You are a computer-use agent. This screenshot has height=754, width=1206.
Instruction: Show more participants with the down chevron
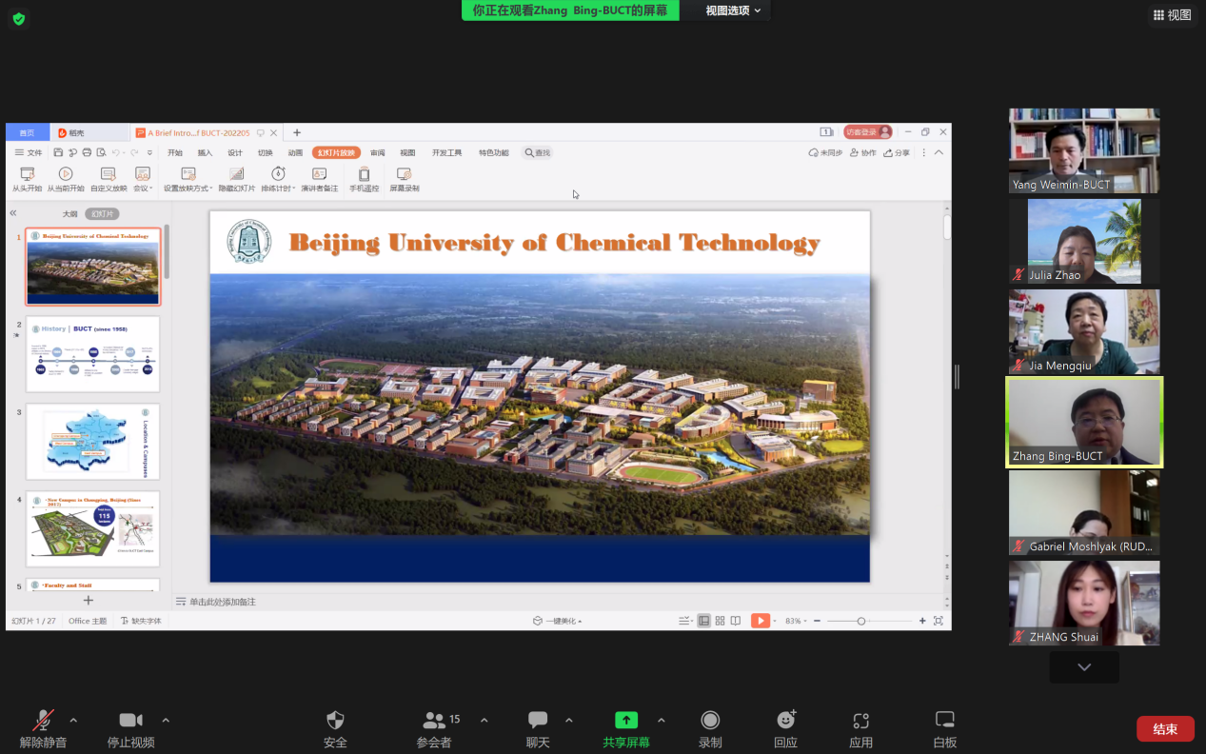coord(1084,667)
